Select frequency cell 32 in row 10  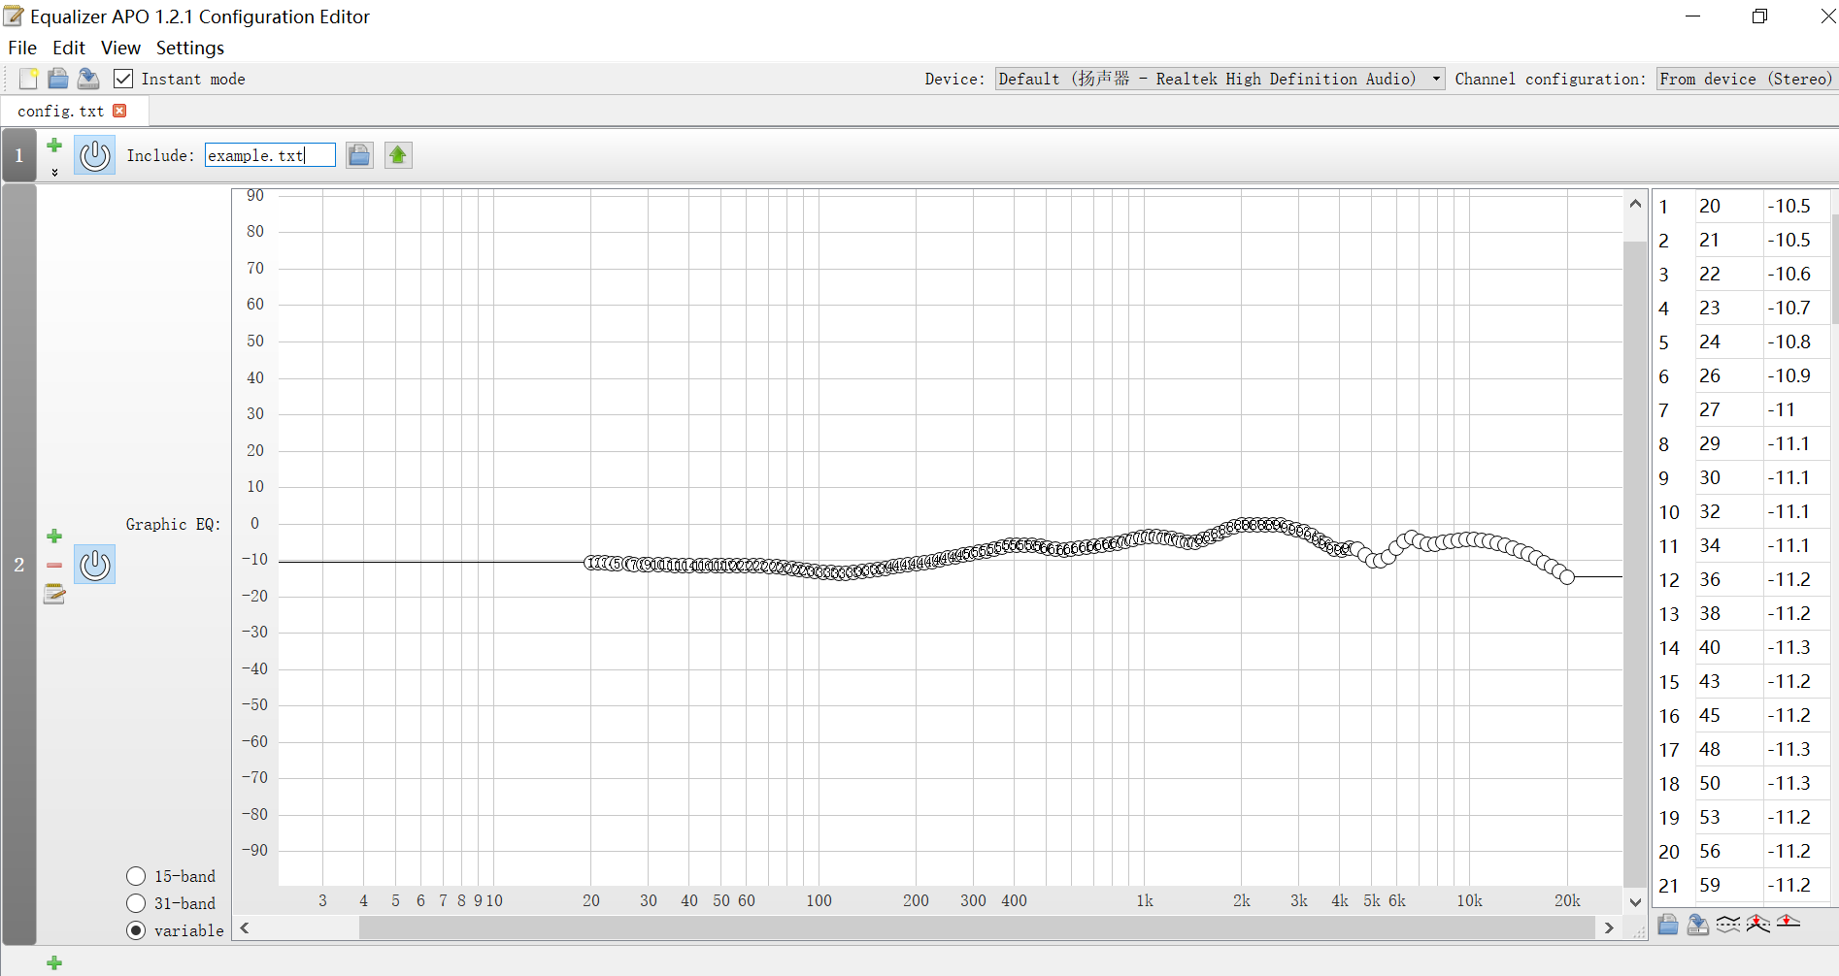[1729, 511]
